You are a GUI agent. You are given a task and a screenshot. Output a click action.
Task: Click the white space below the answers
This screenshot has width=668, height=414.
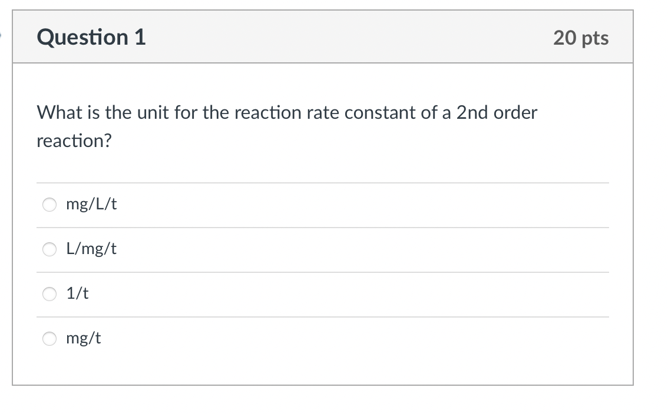click(322, 370)
